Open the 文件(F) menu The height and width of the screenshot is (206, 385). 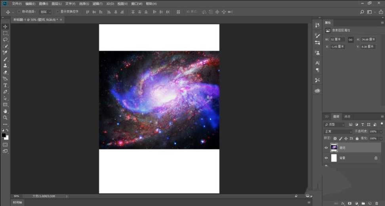[x=17, y=4]
